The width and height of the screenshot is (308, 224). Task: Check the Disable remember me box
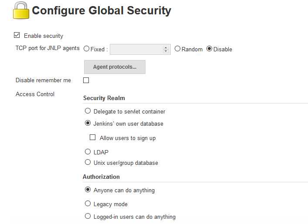[x=86, y=80]
